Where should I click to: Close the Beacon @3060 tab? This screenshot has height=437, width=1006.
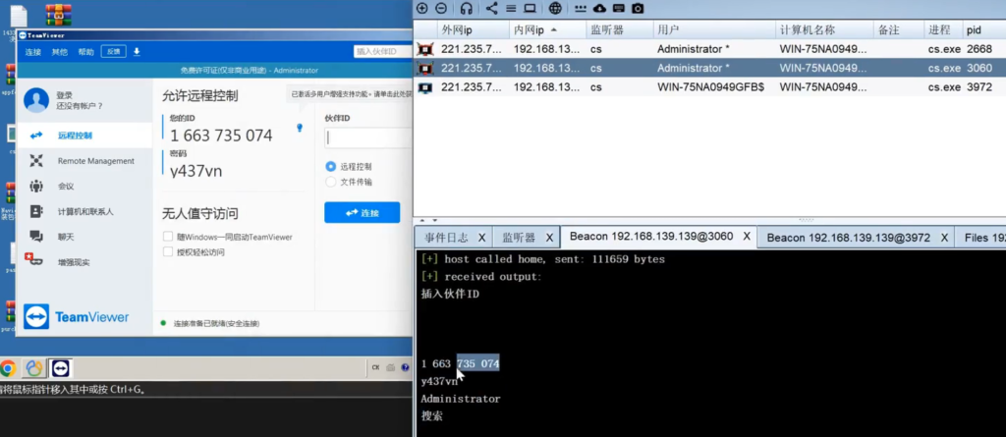747,236
